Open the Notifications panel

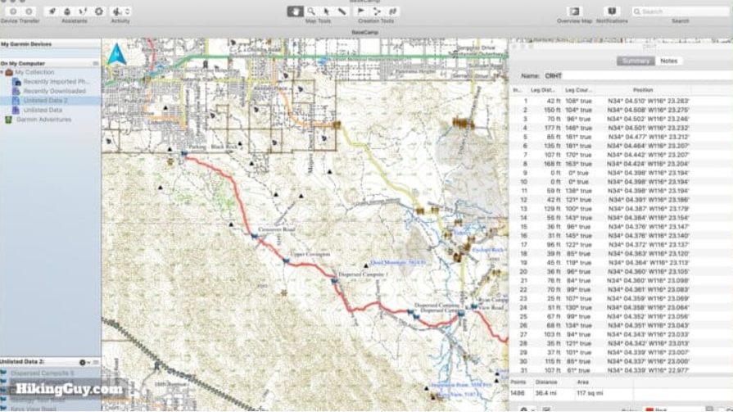coord(612,11)
